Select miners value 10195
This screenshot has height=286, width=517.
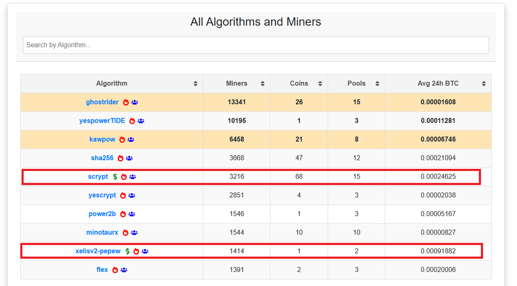pyautogui.click(x=237, y=121)
